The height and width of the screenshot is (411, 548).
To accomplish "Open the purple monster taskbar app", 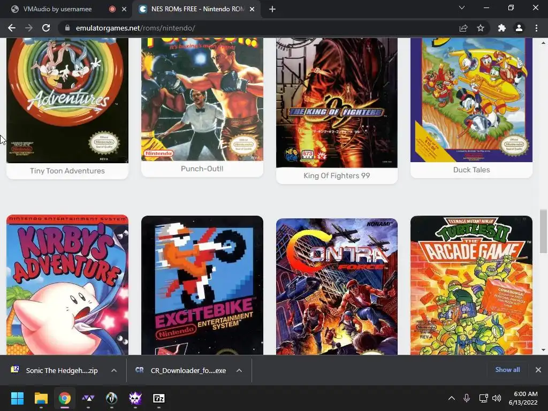I will coord(135,398).
